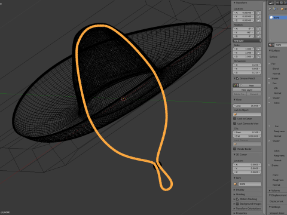This screenshot has height=215, width=287.
Task: Lock the Rotation Z value
Action: coord(259,36)
